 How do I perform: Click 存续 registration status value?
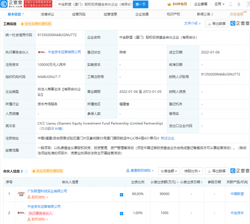(123, 52)
